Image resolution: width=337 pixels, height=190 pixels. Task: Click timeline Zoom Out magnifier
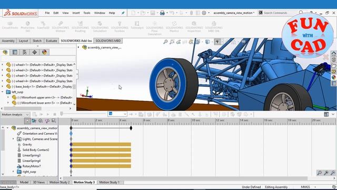click(333, 173)
